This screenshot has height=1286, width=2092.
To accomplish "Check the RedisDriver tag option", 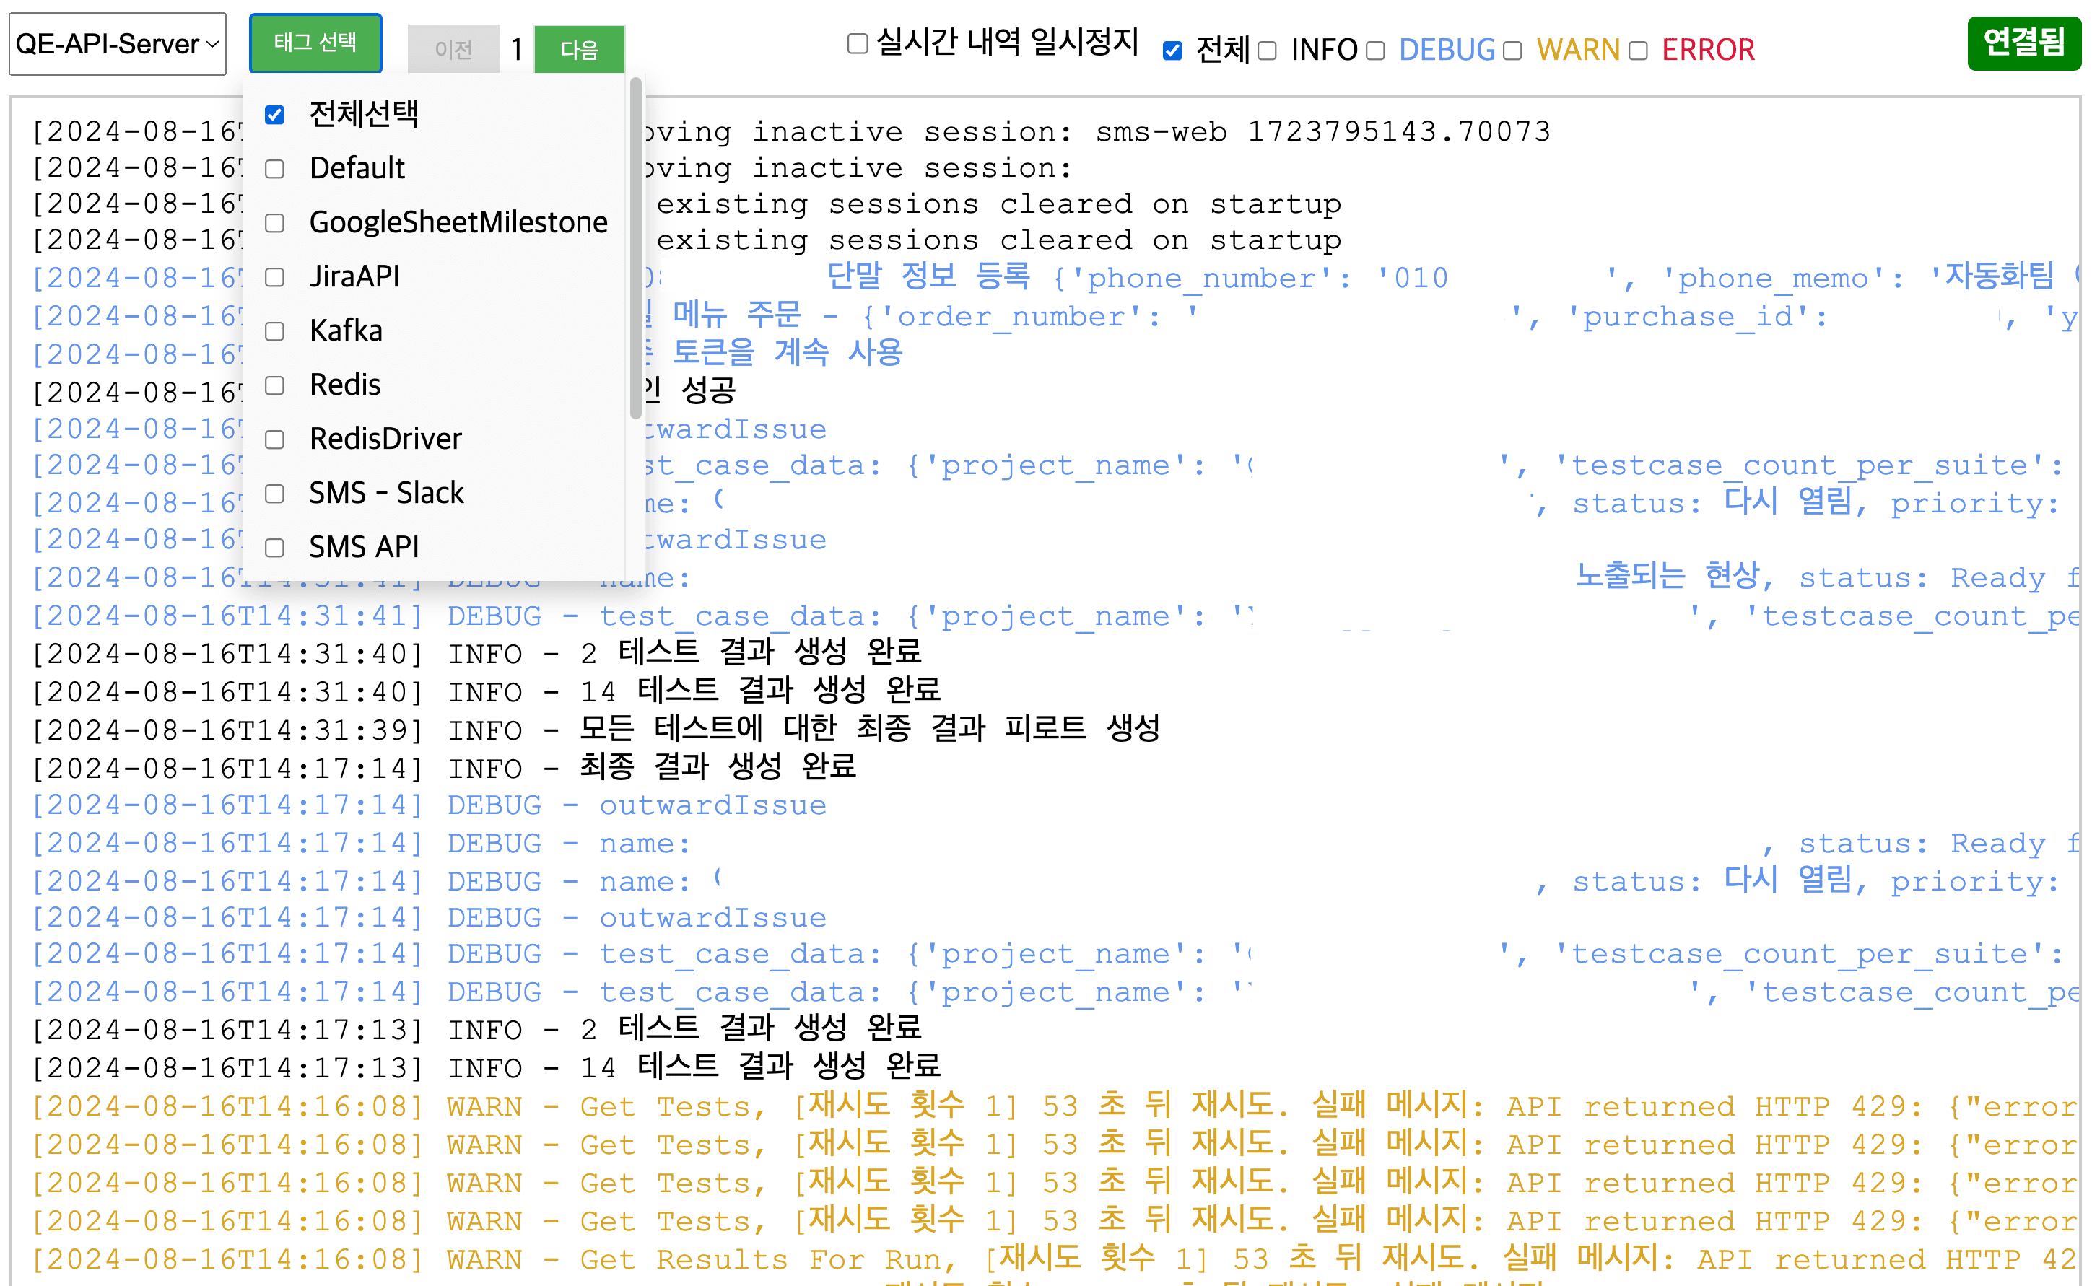I will pos(274,439).
